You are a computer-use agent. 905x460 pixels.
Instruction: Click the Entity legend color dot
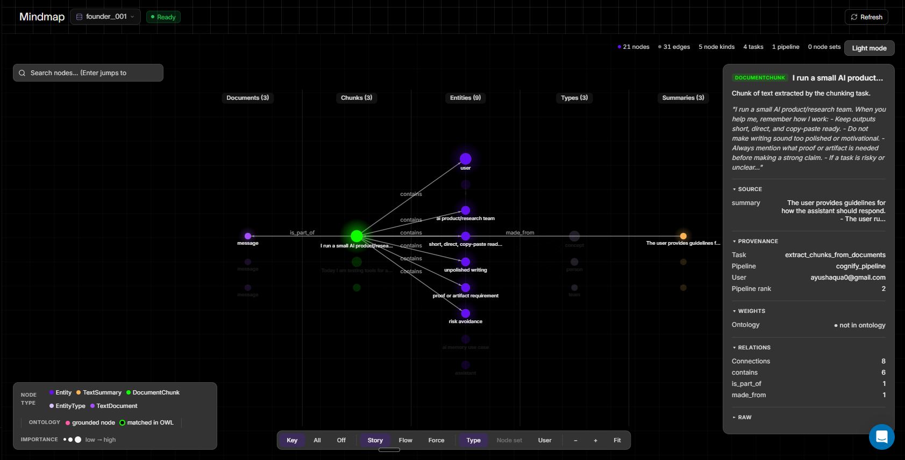pos(52,392)
